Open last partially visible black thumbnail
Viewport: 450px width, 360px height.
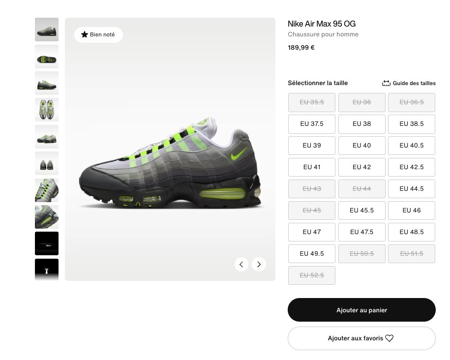[x=47, y=270]
